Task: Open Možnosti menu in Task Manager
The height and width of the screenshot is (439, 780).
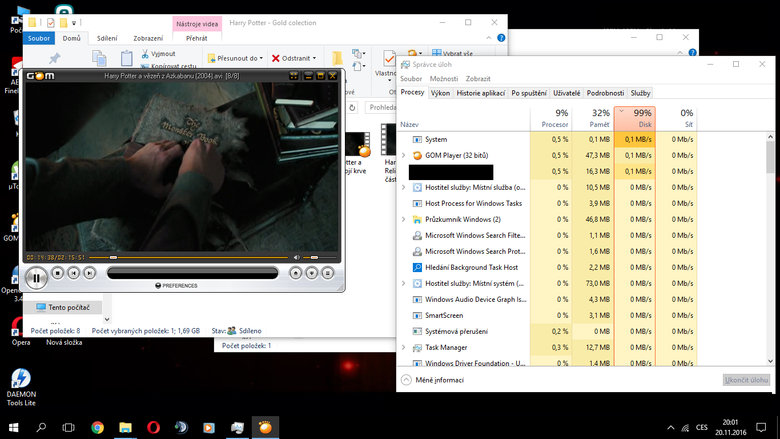Action: pyautogui.click(x=444, y=79)
